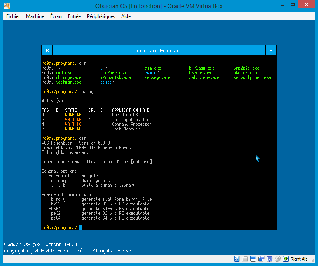Click the STATE column header

pos(71,110)
